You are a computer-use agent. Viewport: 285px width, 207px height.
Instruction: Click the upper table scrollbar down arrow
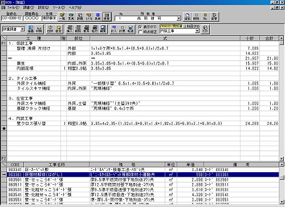click(x=282, y=159)
